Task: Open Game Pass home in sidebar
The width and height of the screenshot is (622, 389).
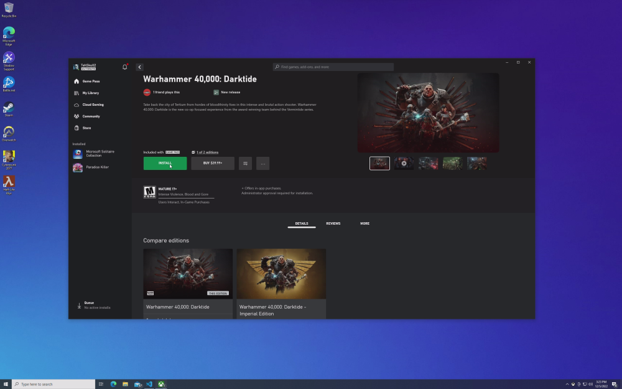Action: click(x=87, y=81)
